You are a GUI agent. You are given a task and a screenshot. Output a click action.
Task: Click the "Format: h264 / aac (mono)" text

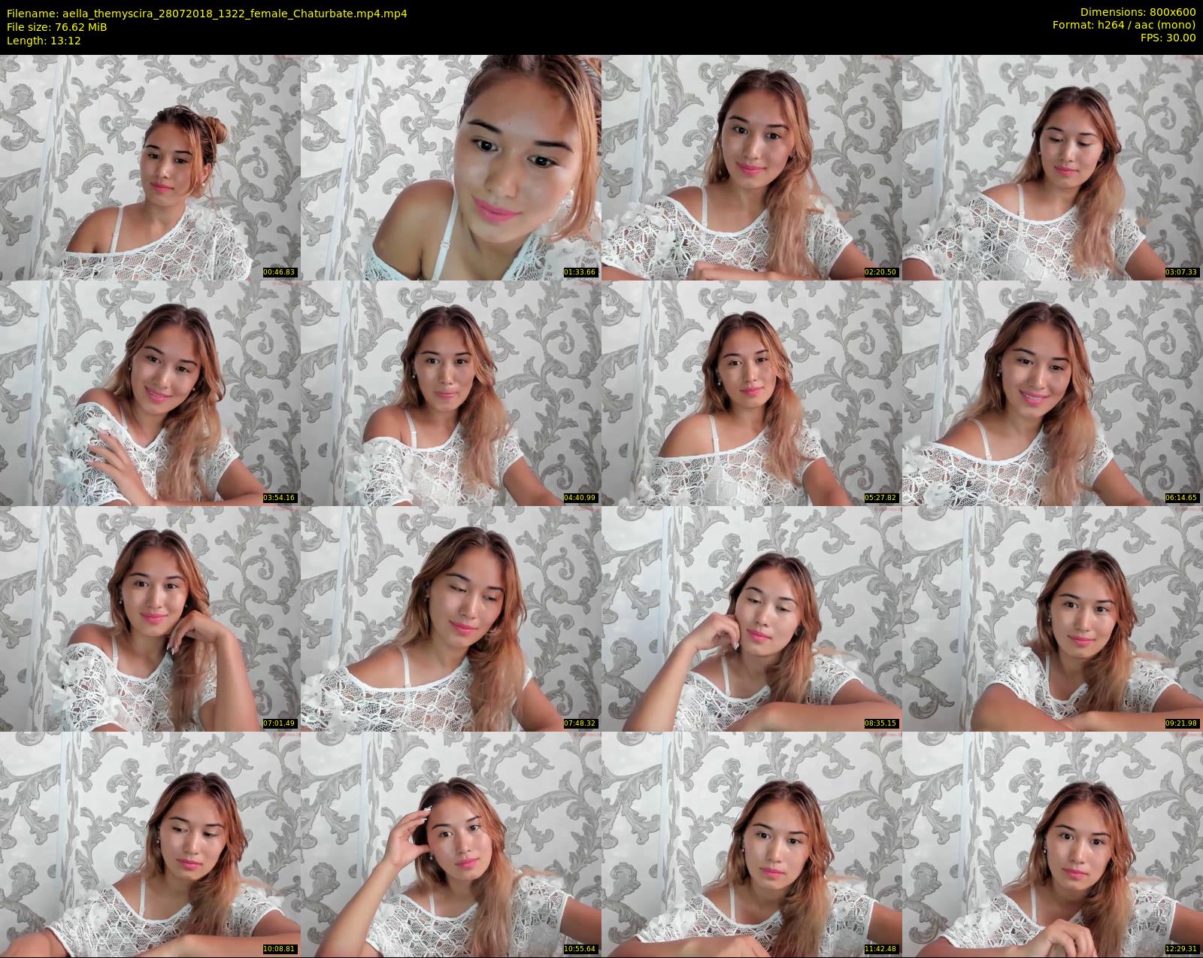[x=1124, y=25]
